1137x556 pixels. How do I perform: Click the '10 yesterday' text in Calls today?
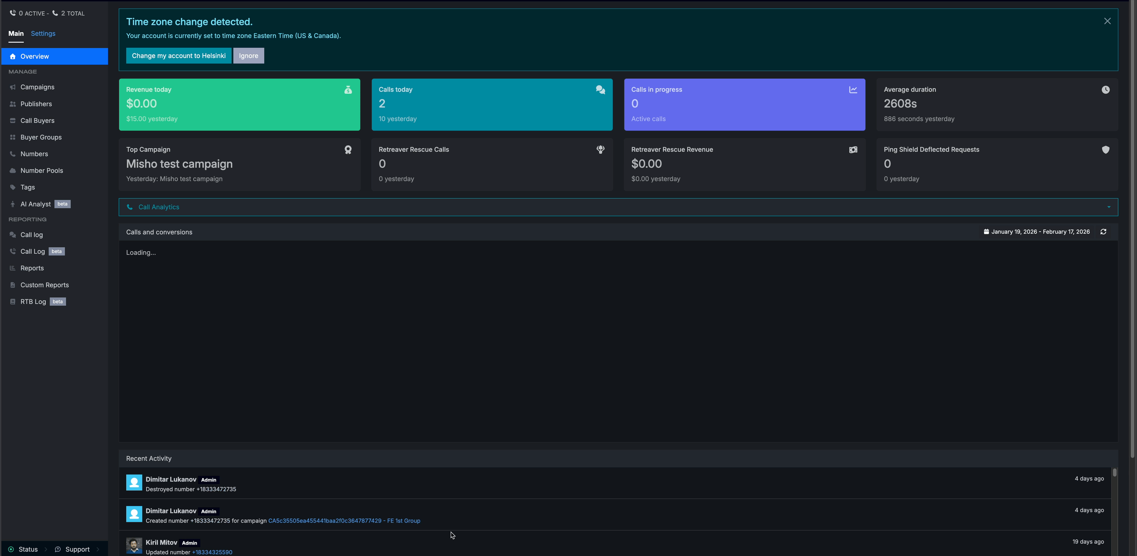tap(397, 119)
